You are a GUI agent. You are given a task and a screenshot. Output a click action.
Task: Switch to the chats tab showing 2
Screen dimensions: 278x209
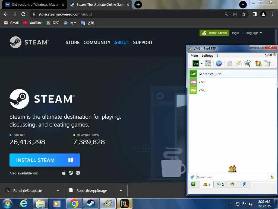[220, 184]
